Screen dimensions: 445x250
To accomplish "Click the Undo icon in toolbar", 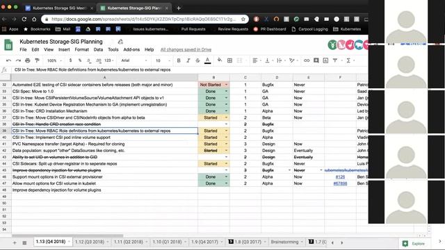I will pyautogui.click(x=9, y=60).
